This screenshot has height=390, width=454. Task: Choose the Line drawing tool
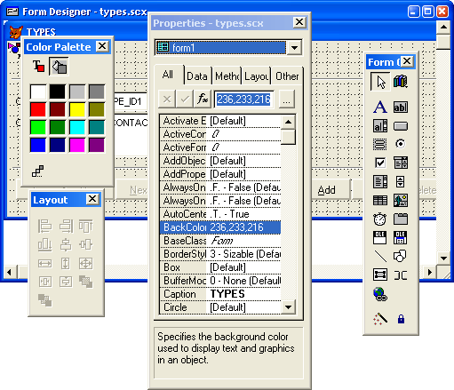(x=380, y=257)
